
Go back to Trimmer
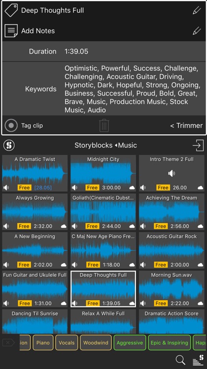[x=186, y=125]
